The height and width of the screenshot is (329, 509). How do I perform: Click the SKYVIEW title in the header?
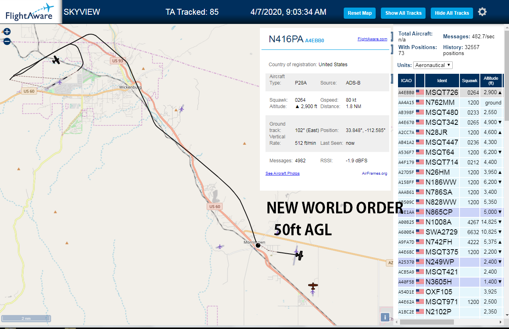pos(82,12)
